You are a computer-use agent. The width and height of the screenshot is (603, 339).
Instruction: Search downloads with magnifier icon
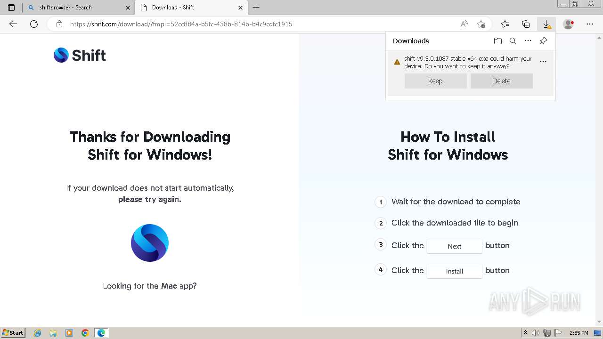pos(513,41)
